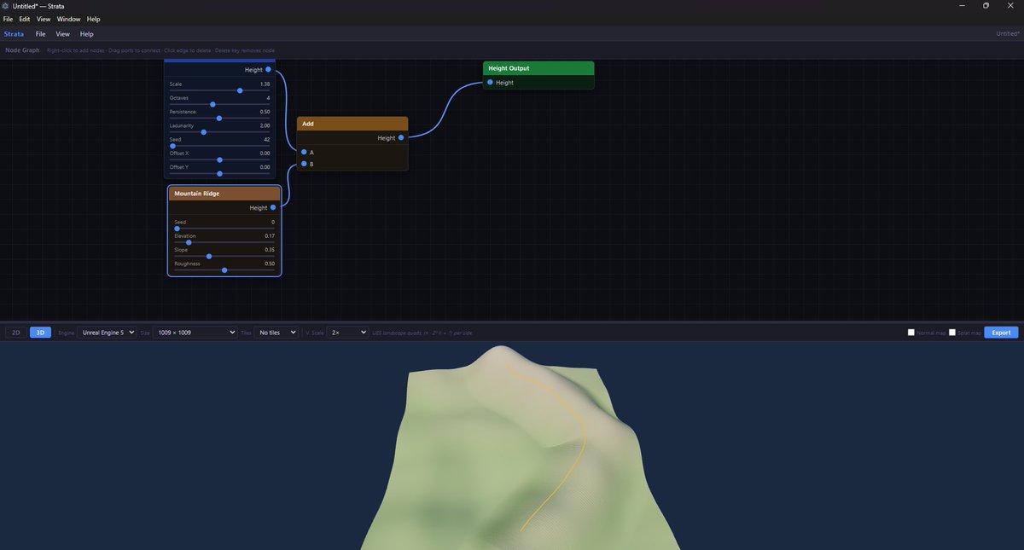Click the Slope slider on Mountain Ridge

click(x=224, y=256)
